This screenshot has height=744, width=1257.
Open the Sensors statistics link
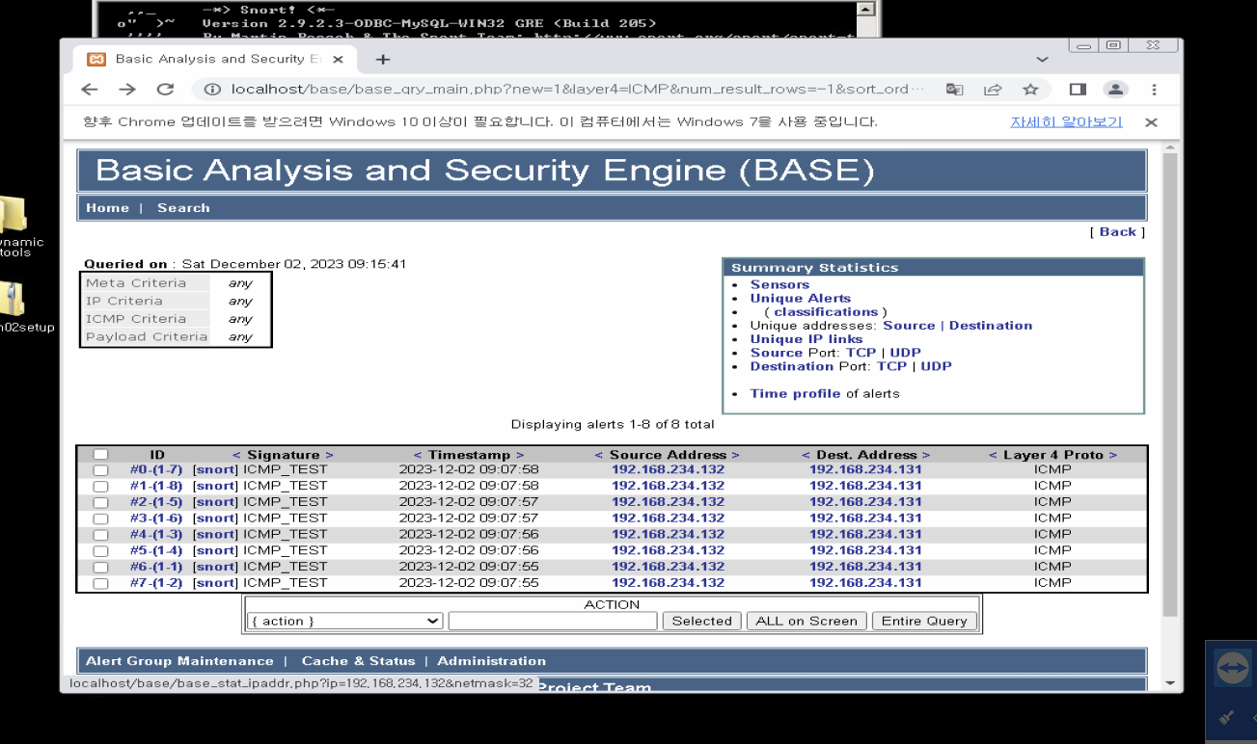pos(779,284)
